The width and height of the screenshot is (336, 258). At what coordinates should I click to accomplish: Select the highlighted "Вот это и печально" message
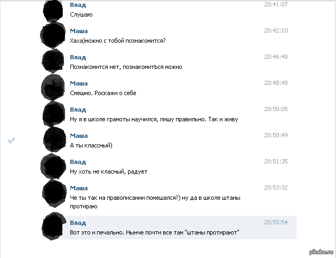(170, 228)
